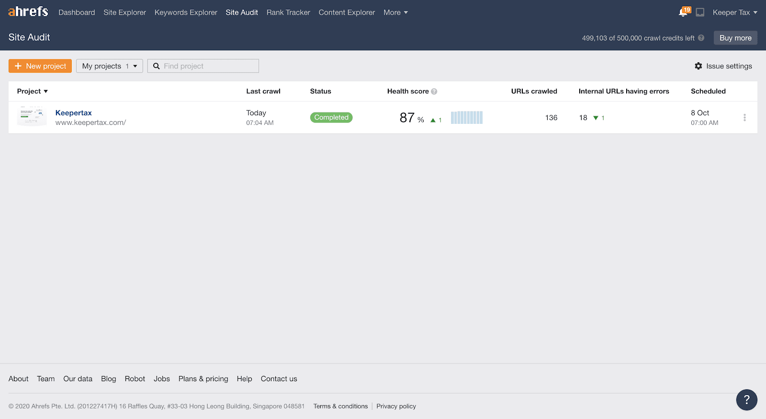Sort by the Project column
The image size is (766, 419).
coord(32,91)
